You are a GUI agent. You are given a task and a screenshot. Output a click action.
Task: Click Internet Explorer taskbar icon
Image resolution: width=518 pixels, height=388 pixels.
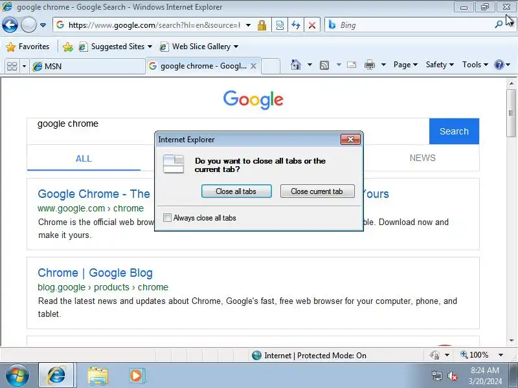click(x=56, y=375)
